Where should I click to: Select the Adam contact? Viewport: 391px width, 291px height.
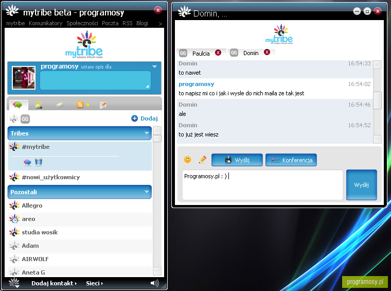[x=80, y=246]
